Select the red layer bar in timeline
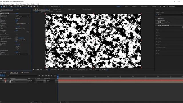 pyautogui.click(x=120, y=80)
